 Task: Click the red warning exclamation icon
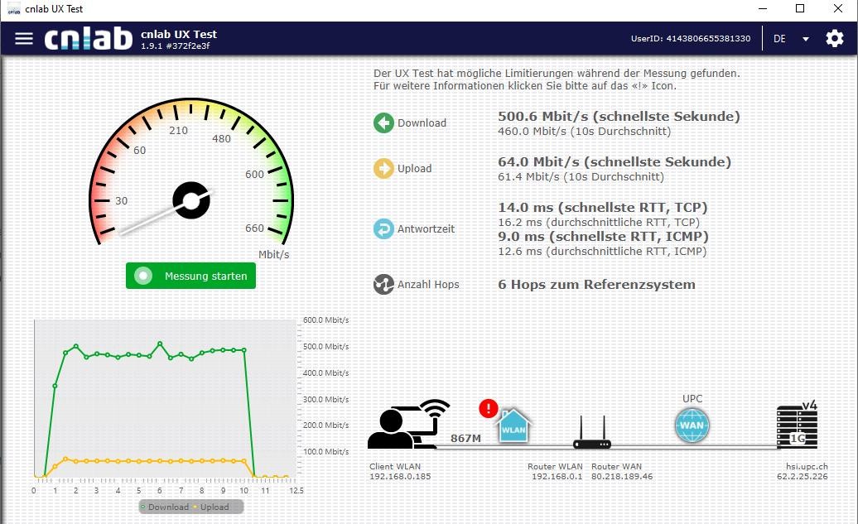pyautogui.click(x=489, y=408)
